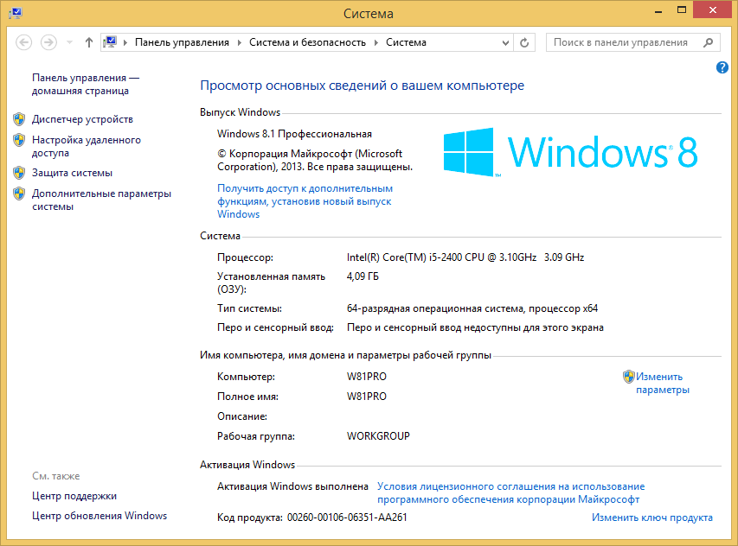The width and height of the screenshot is (738, 546).
Task: Minimize the Система window
Action: coord(658,10)
